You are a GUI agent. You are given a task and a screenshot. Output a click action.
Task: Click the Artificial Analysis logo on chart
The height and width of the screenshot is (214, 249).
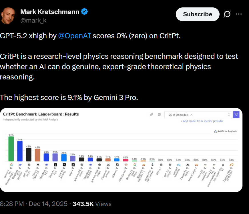click(x=225, y=131)
